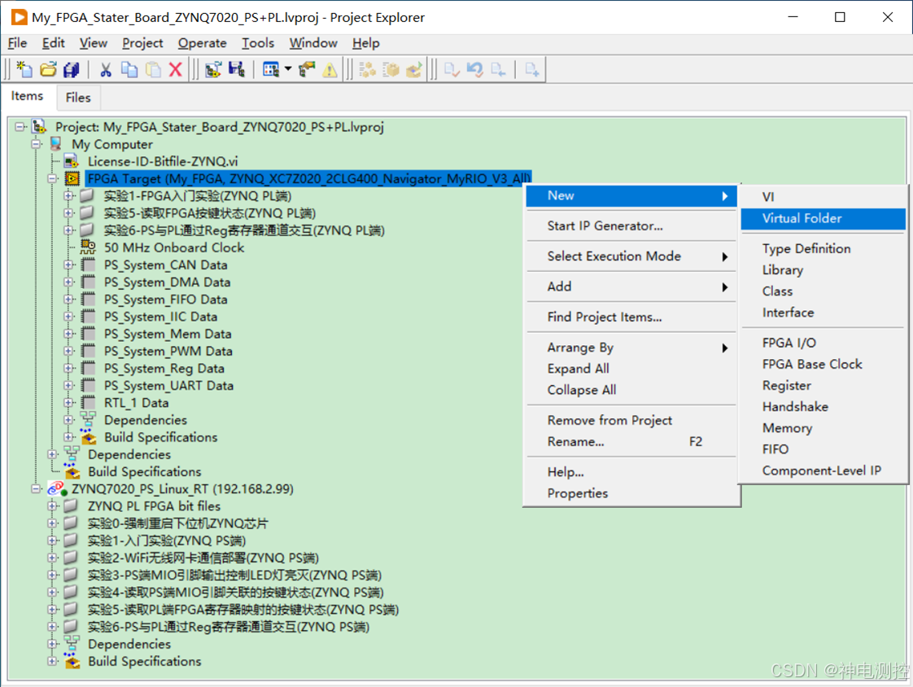This screenshot has height=687, width=913.
Task: Expand PS_System_FIFO Data node
Action: coord(68,299)
